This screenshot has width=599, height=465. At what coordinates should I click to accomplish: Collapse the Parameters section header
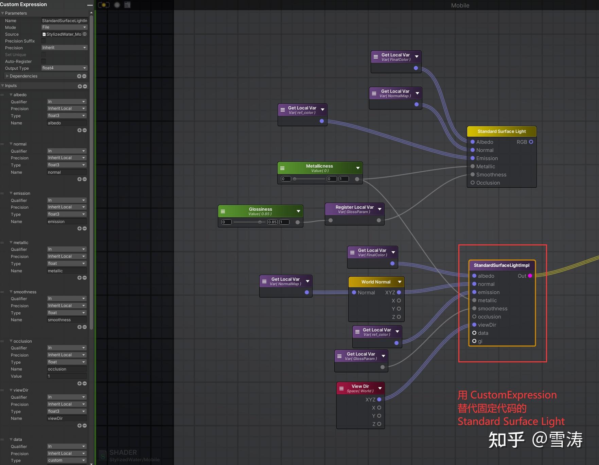coord(3,13)
